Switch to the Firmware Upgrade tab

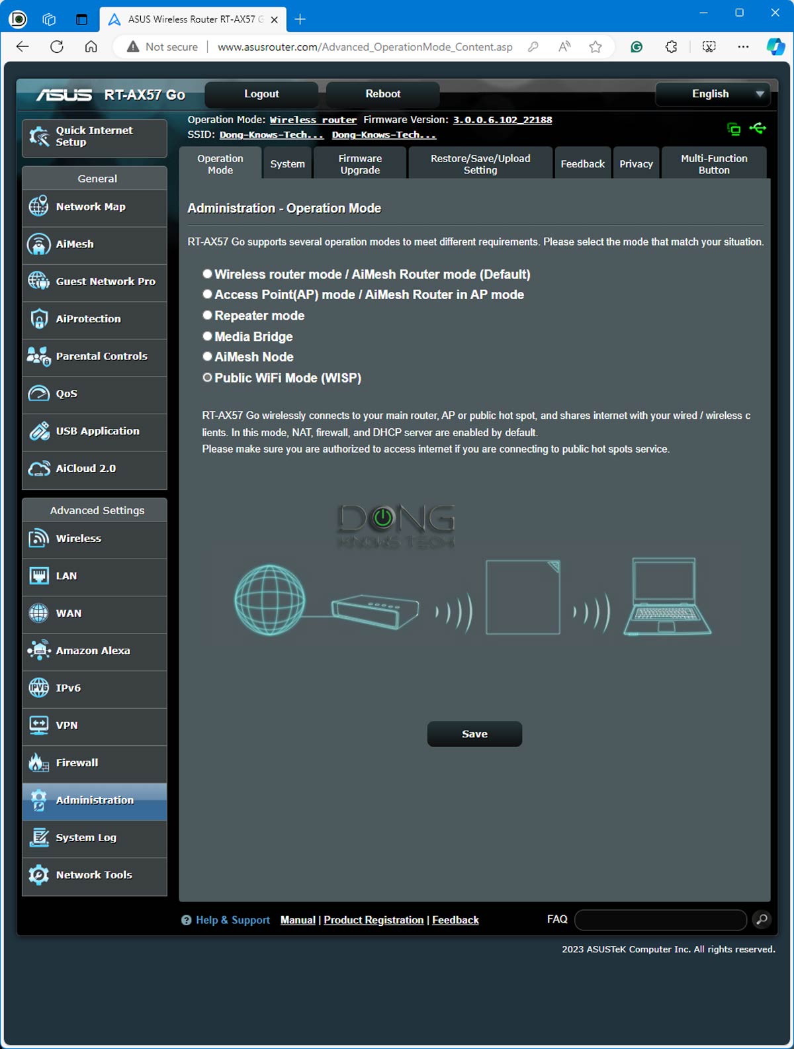[x=360, y=163]
